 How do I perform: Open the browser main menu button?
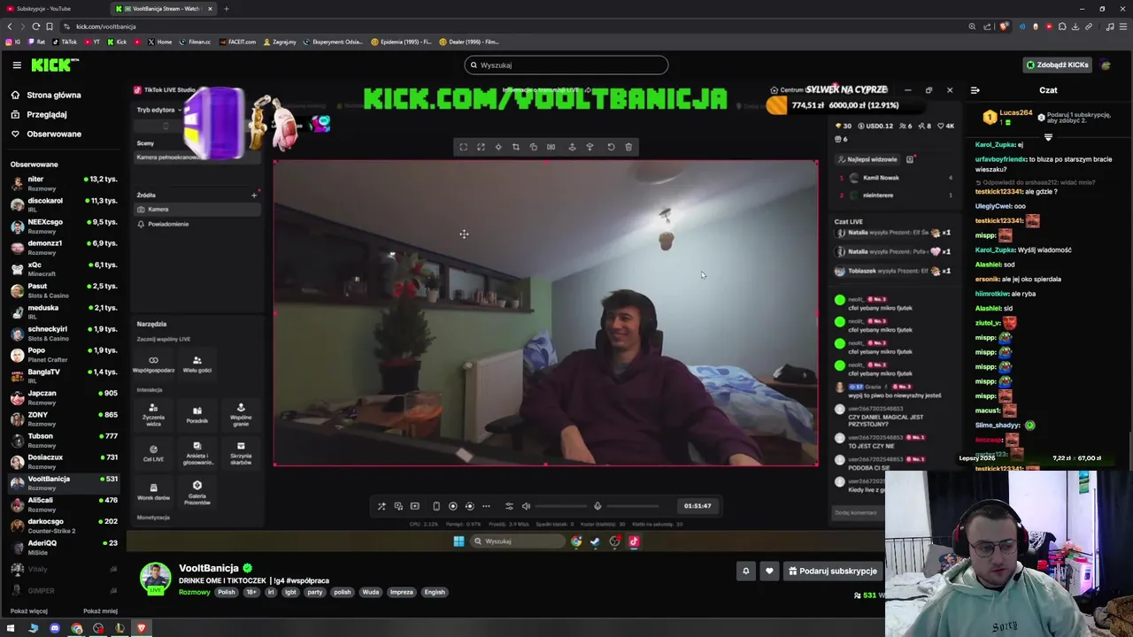pyautogui.click(x=1122, y=27)
